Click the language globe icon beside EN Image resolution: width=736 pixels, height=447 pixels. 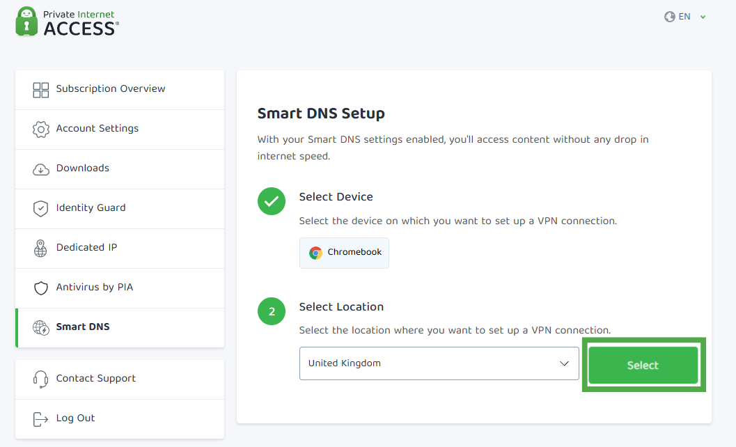tap(670, 17)
